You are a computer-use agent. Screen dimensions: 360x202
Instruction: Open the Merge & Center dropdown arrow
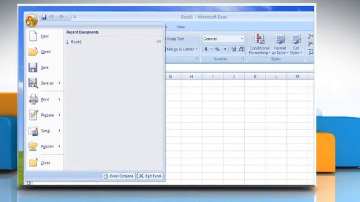[196, 49]
